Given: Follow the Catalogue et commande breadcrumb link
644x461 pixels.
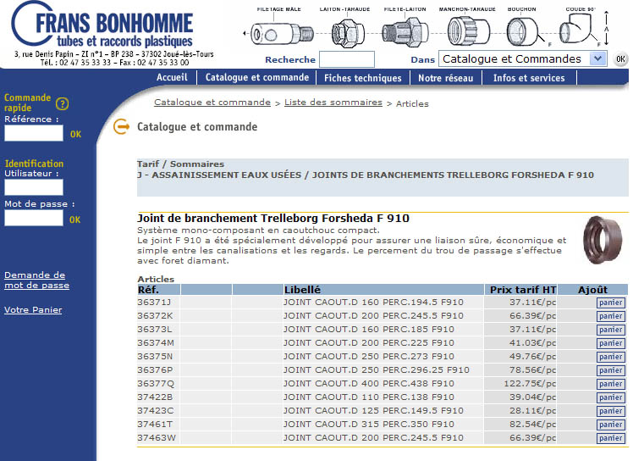Looking at the screenshot, I should pyautogui.click(x=212, y=102).
